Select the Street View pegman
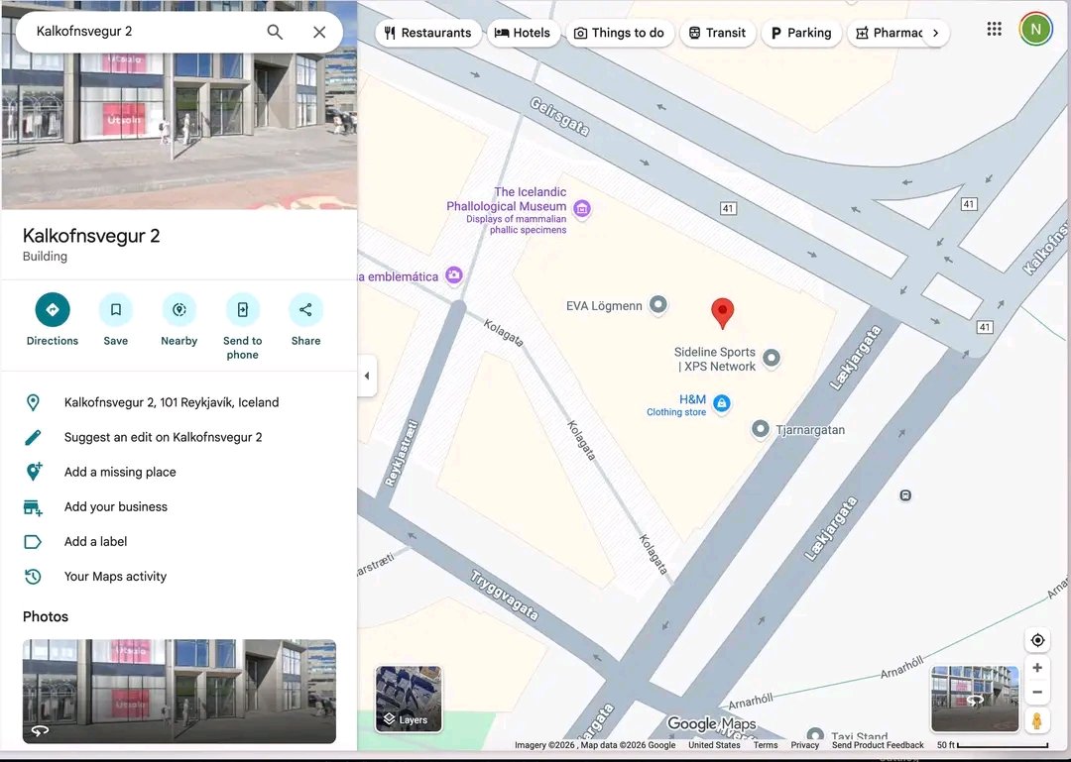Screen dimensions: 1071x762 (1037, 721)
